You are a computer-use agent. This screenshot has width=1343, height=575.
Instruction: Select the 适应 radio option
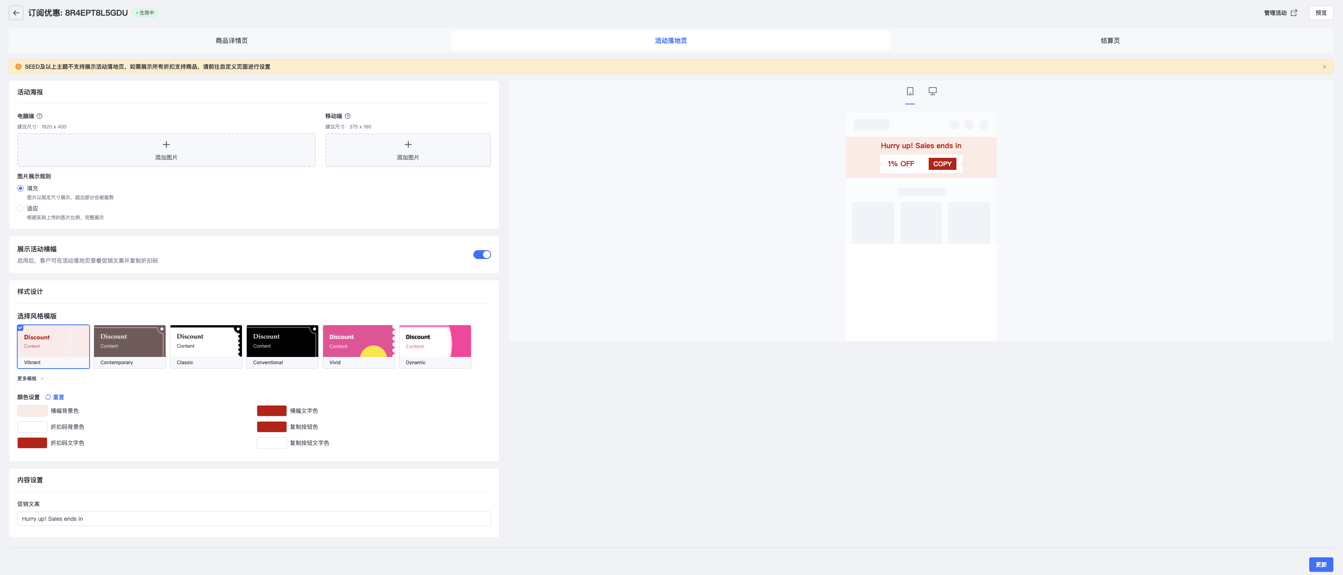coord(21,208)
